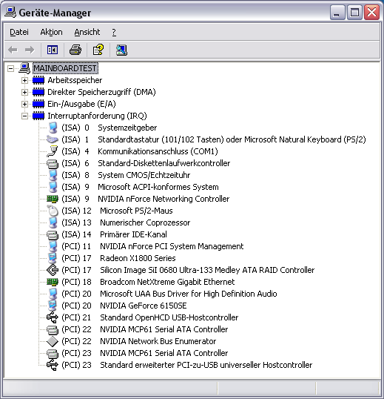Click the COM1 port plug icon
384x399 pixels.
pyautogui.click(x=53, y=151)
